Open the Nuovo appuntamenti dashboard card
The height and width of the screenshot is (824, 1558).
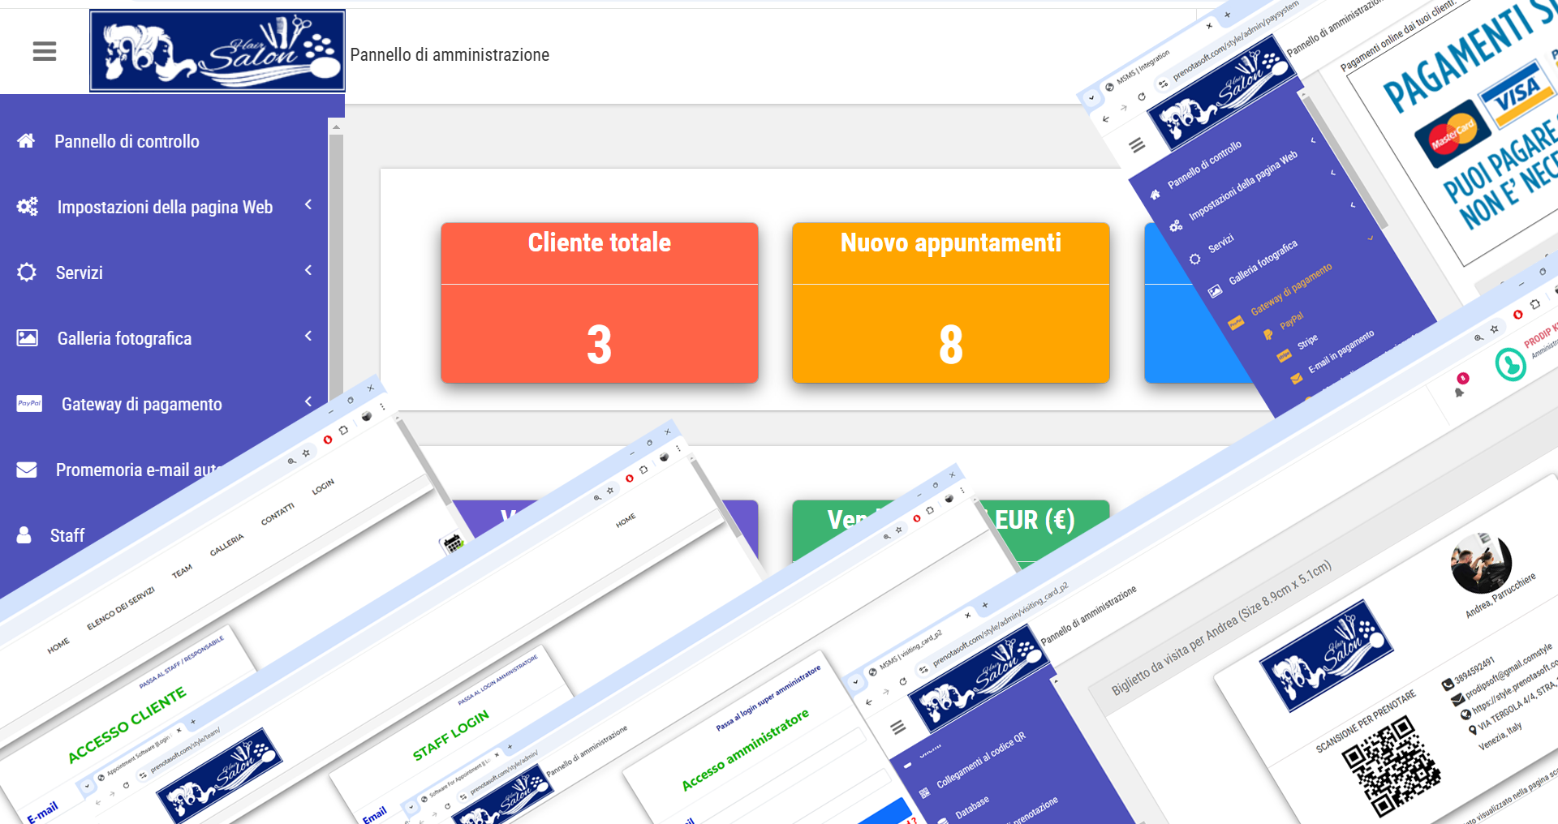(950, 303)
